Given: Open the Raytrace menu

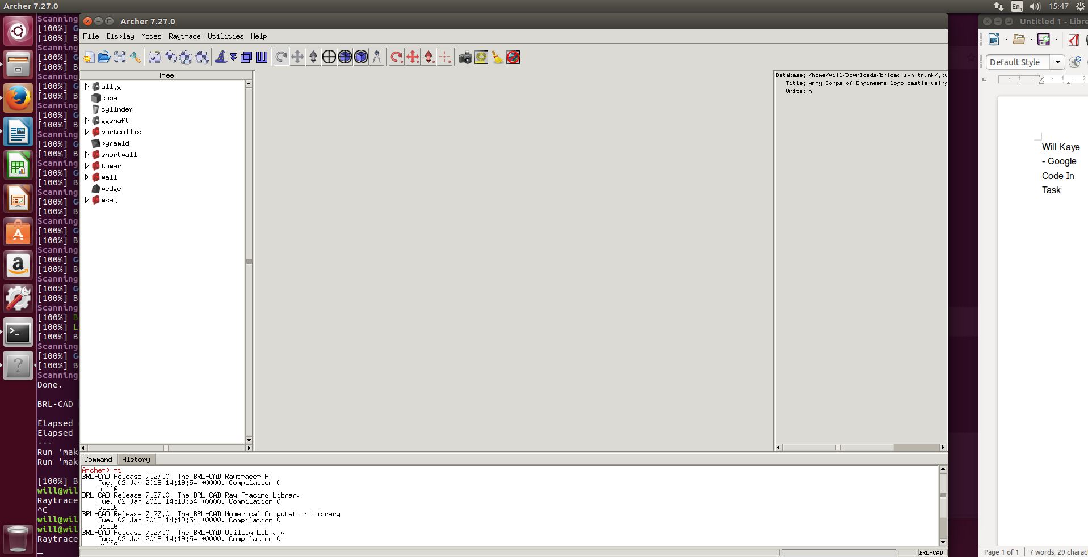Looking at the screenshot, I should (184, 36).
